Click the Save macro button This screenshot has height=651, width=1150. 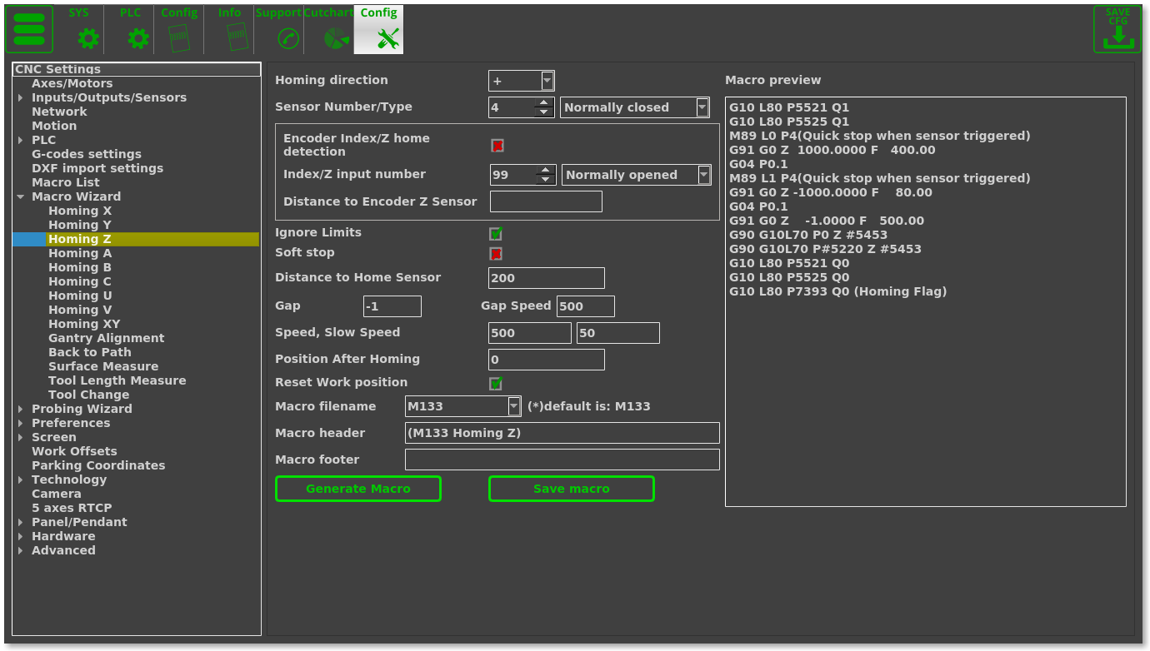pyautogui.click(x=571, y=489)
